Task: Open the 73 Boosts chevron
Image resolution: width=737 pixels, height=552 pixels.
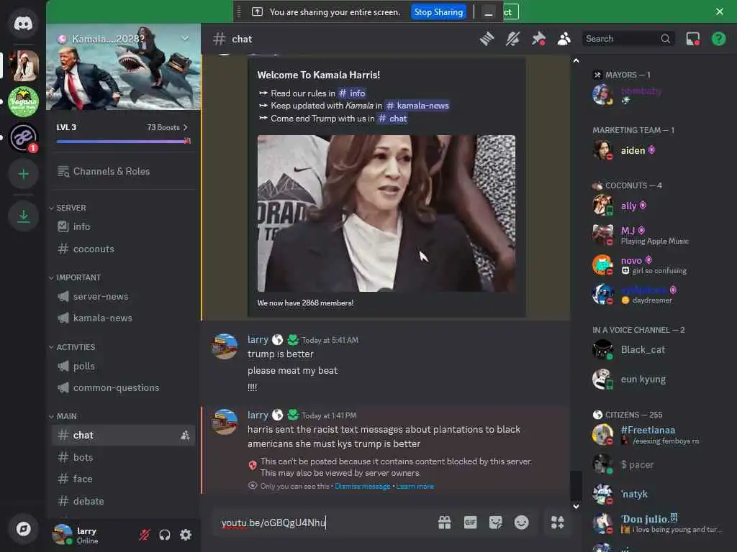Action: tap(186, 128)
